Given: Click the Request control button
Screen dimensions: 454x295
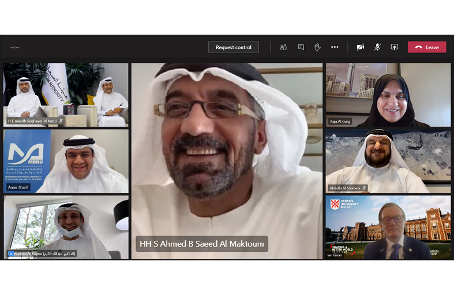Looking at the screenshot, I should coord(234,47).
